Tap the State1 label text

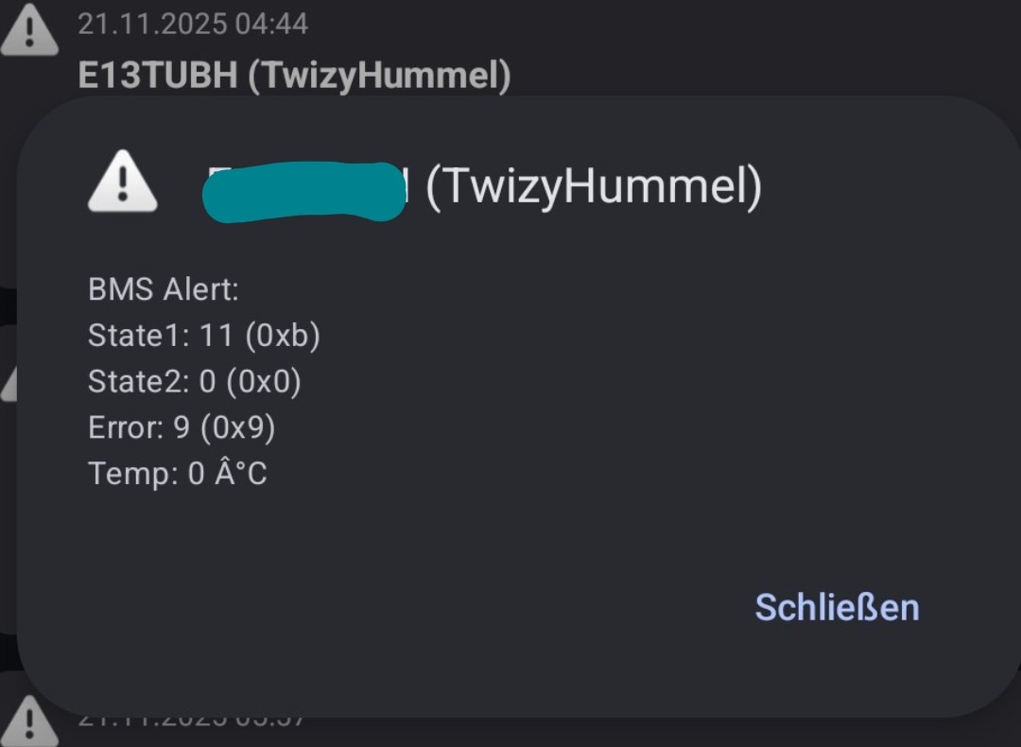click(x=139, y=336)
